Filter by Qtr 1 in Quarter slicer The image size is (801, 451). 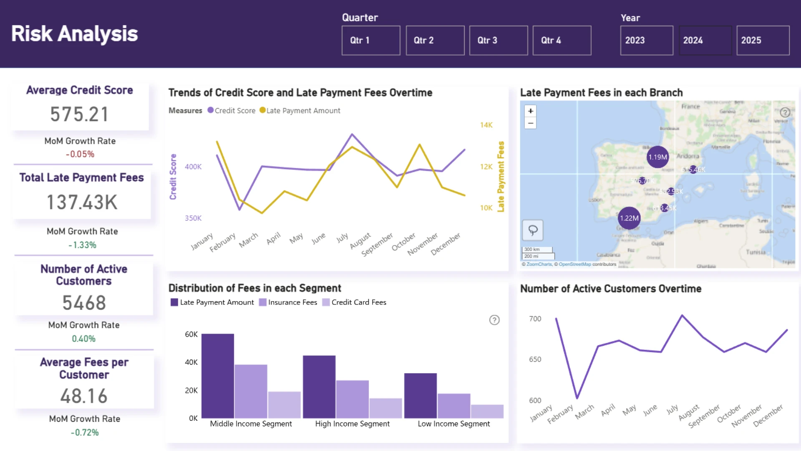371,41
